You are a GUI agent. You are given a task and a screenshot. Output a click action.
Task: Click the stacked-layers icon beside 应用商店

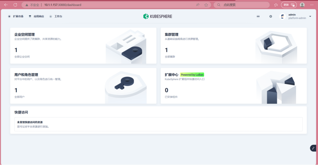point(30,16)
